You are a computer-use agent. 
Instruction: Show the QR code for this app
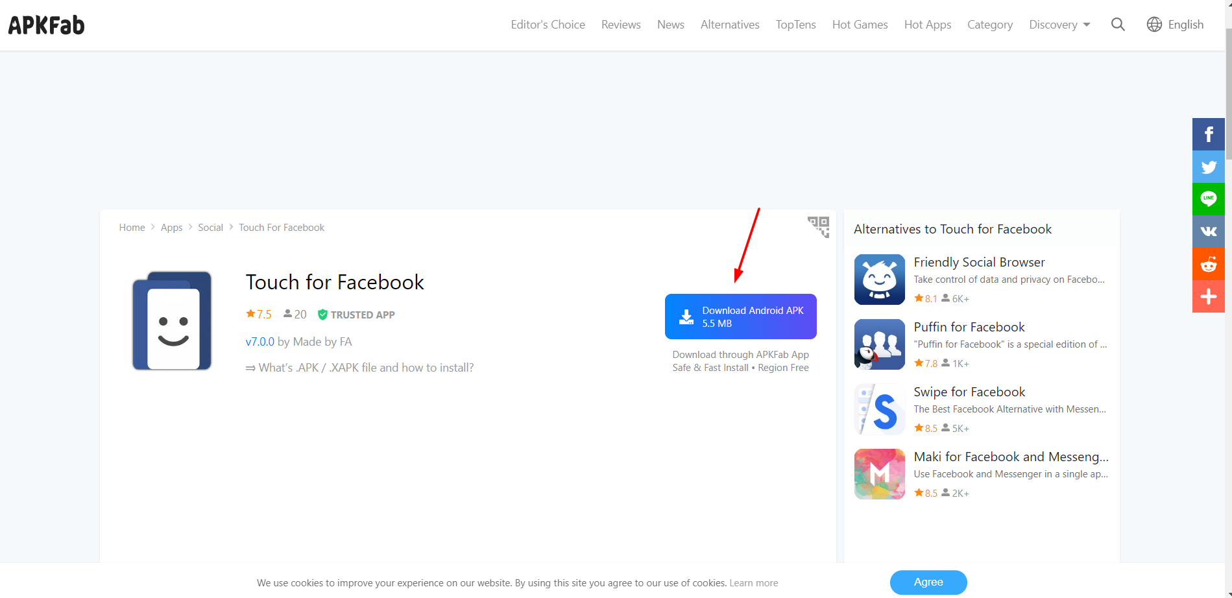click(x=818, y=227)
